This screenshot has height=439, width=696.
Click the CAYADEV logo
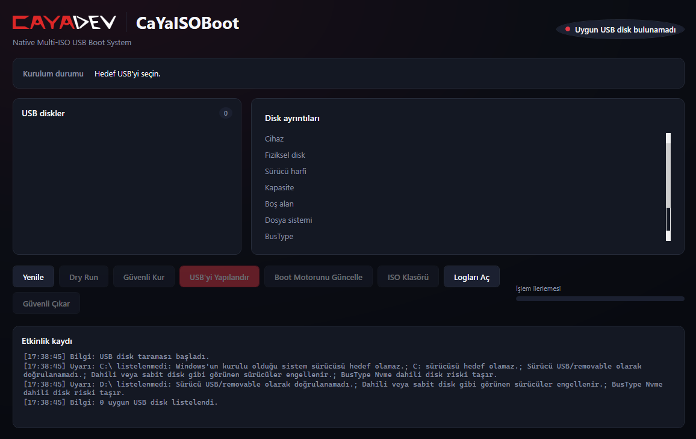pyautogui.click(x=64, y=22)
